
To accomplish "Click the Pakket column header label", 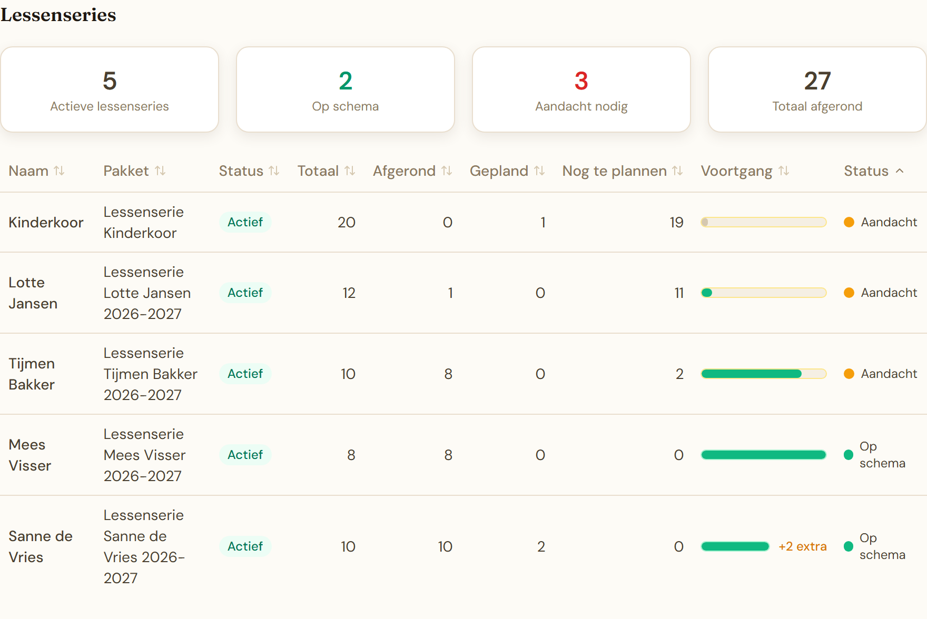I will [x=126, y=171].
